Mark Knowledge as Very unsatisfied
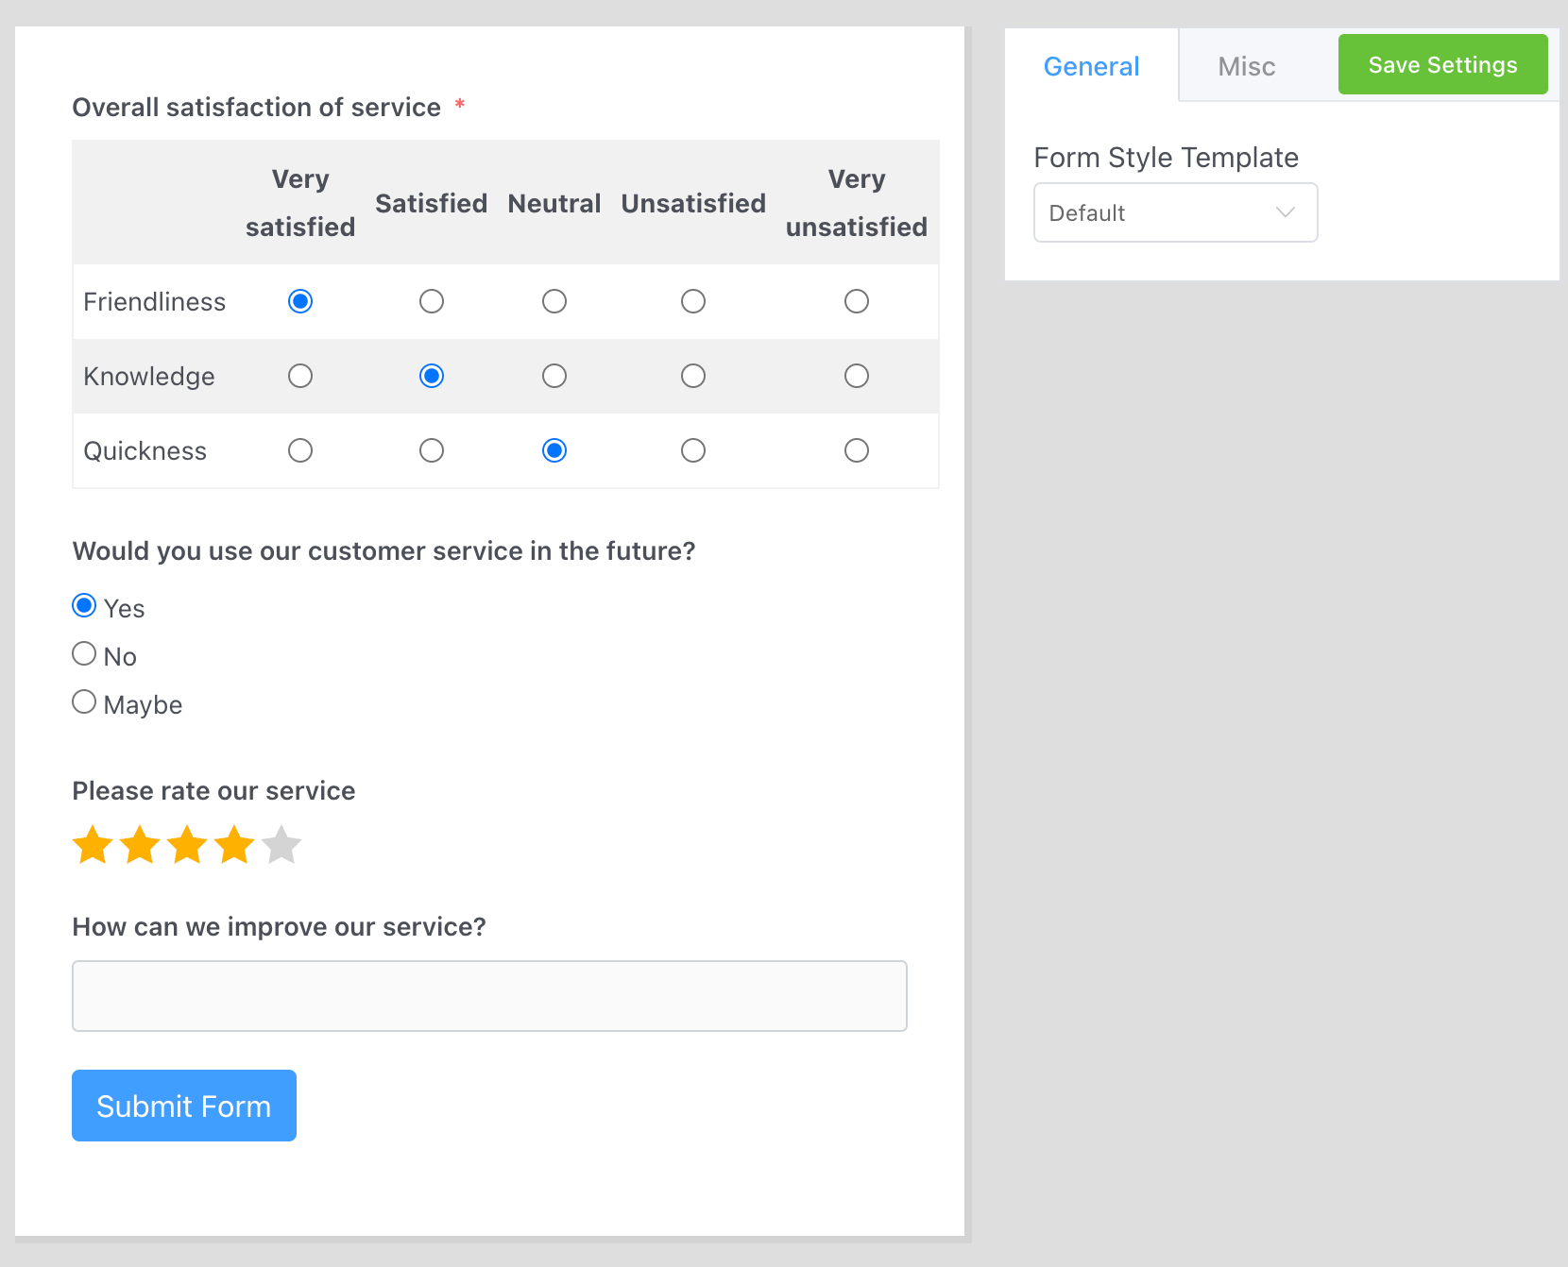1568x1267 pixels. [856, 376]
